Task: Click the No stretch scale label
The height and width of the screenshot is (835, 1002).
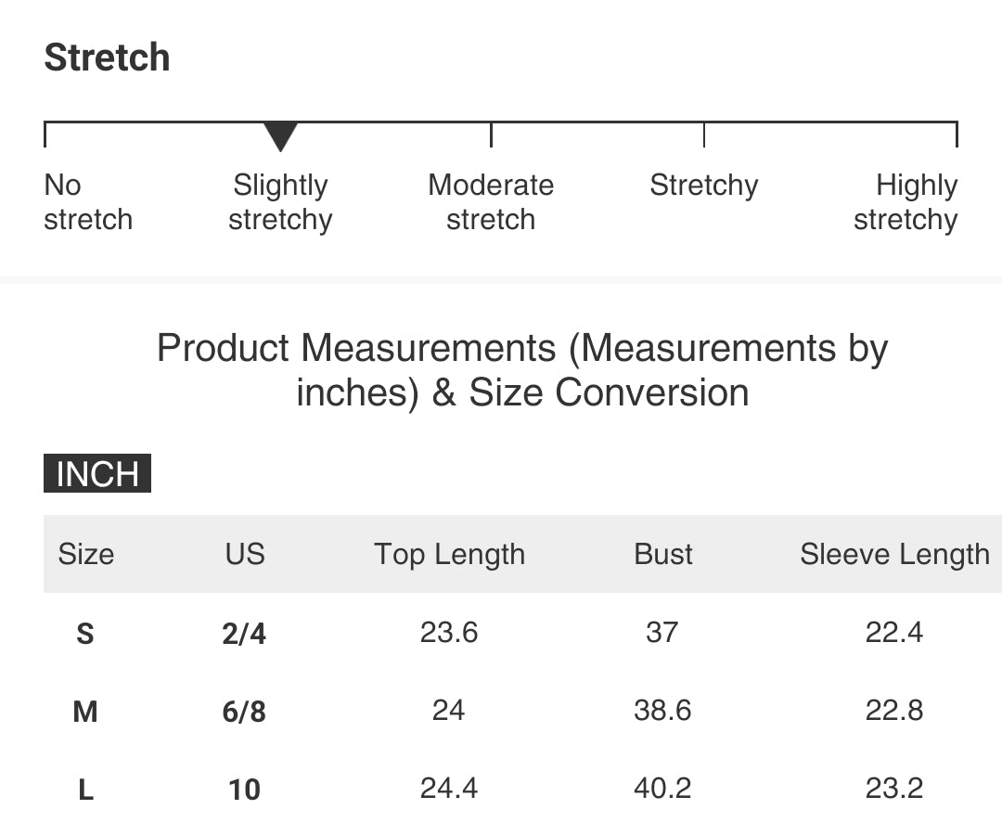Action: (88, 202)
